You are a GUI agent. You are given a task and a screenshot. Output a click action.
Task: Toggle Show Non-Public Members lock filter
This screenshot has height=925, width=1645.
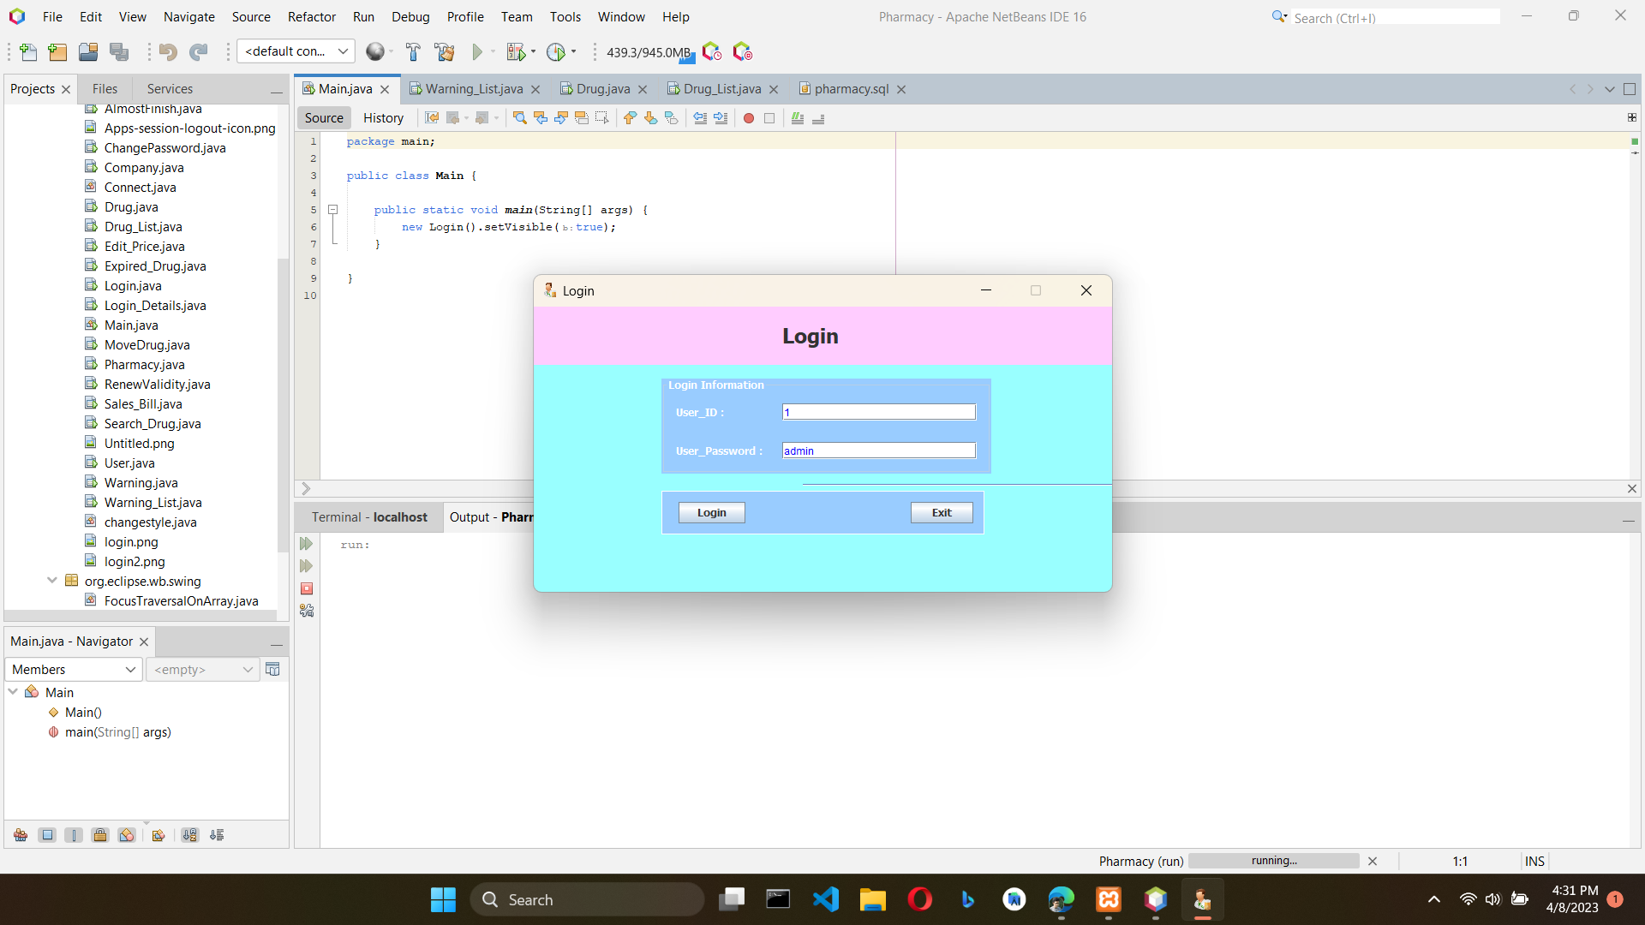pos(100,835)
